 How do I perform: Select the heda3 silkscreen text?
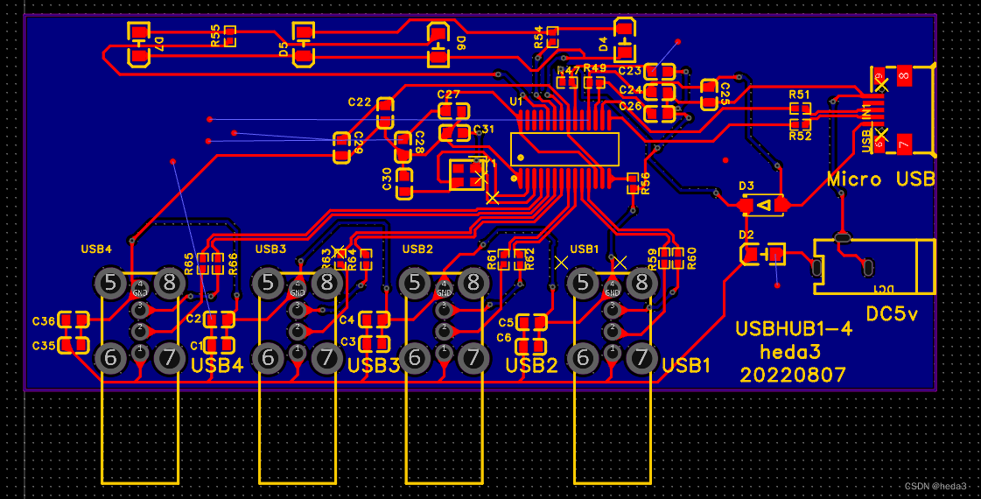(x=790, y=351)
